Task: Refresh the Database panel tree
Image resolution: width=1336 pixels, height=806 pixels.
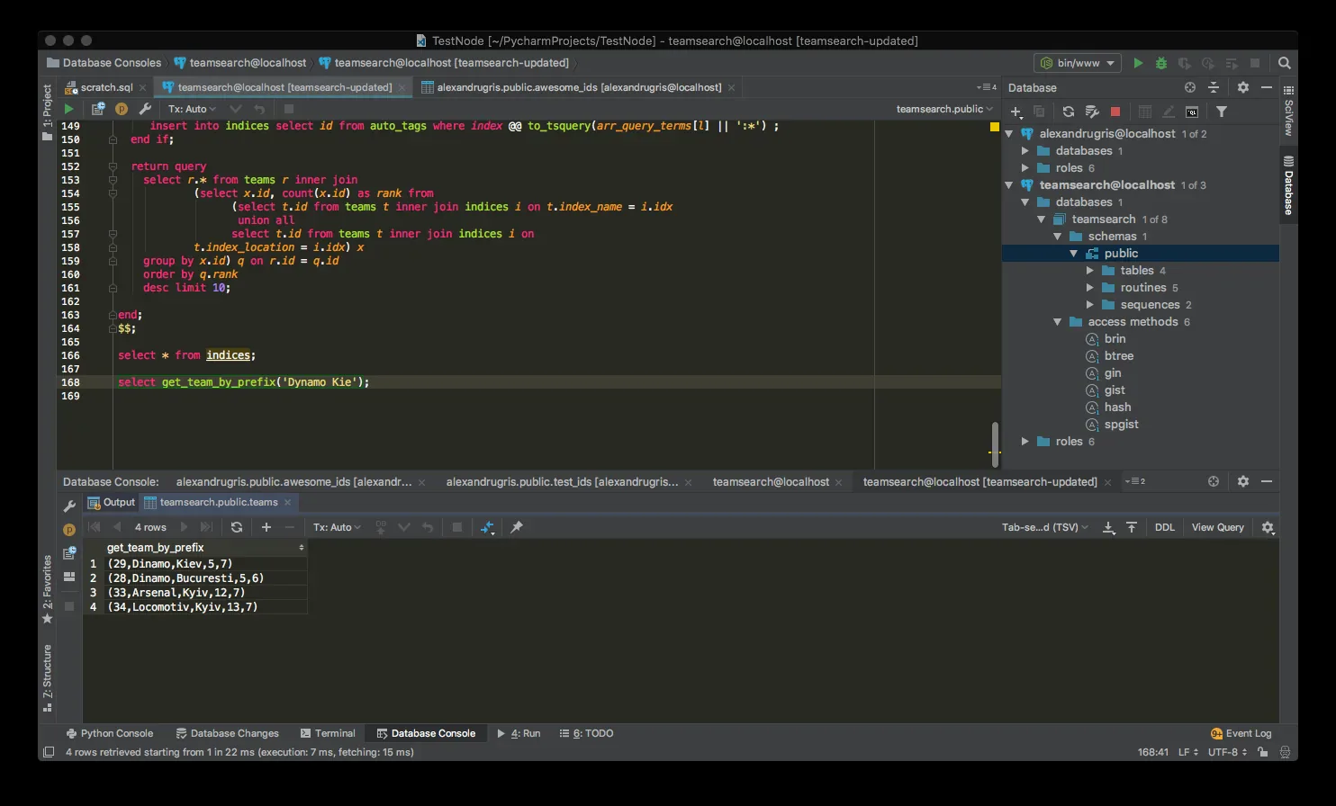Action: pos(1068,112)
